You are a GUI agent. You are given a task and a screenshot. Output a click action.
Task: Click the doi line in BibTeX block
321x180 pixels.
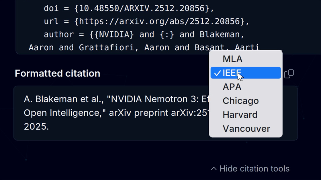pyautogui.click(x=129, y=8)
